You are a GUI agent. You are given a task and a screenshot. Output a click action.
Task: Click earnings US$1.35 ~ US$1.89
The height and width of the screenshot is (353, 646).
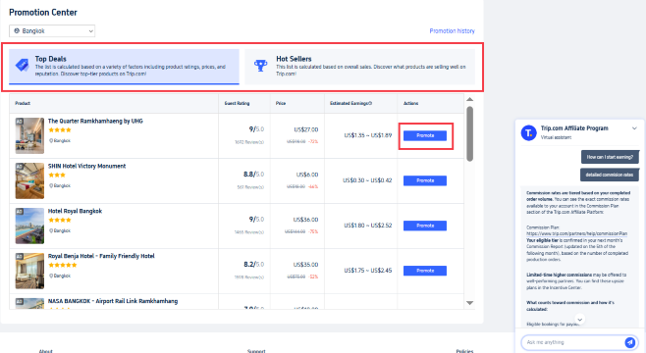[x=368, y=135]
